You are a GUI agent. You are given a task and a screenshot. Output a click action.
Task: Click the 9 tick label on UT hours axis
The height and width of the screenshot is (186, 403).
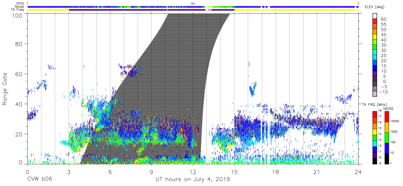pyautogui.click(x=152, y=172)
